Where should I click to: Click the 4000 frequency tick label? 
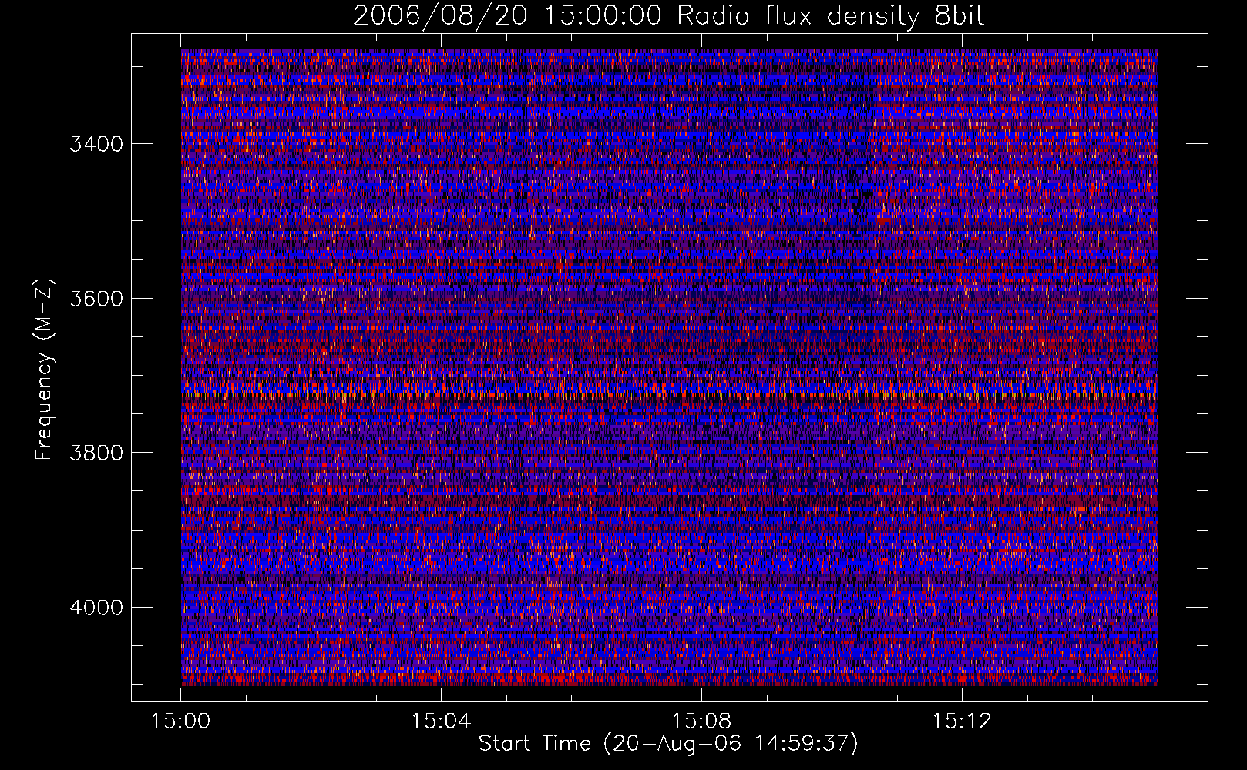click(96, 608)
